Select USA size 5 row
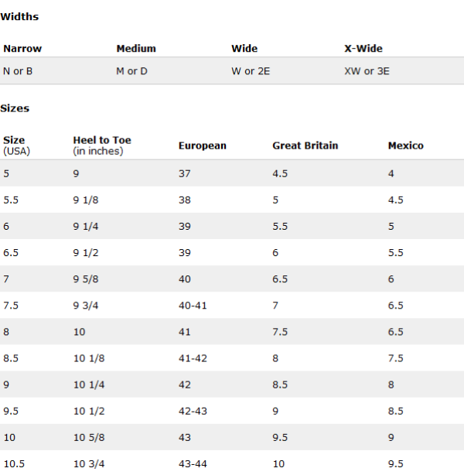Screen dimensions: 464x475 point(232,173)
